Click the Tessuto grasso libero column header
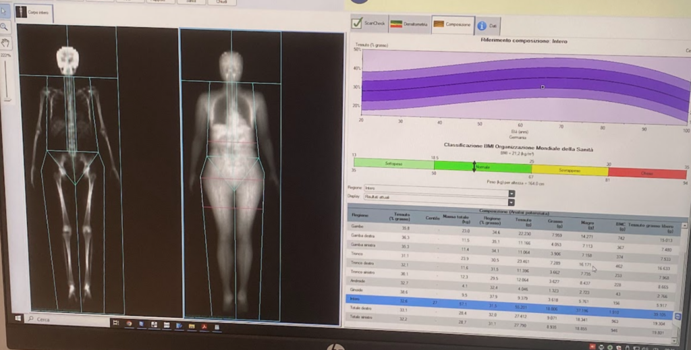691x350 pixels. pos(651,228)
